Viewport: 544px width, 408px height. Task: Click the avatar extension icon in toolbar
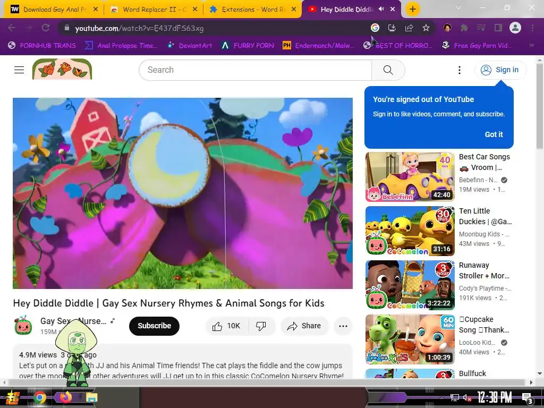[447, 28]
